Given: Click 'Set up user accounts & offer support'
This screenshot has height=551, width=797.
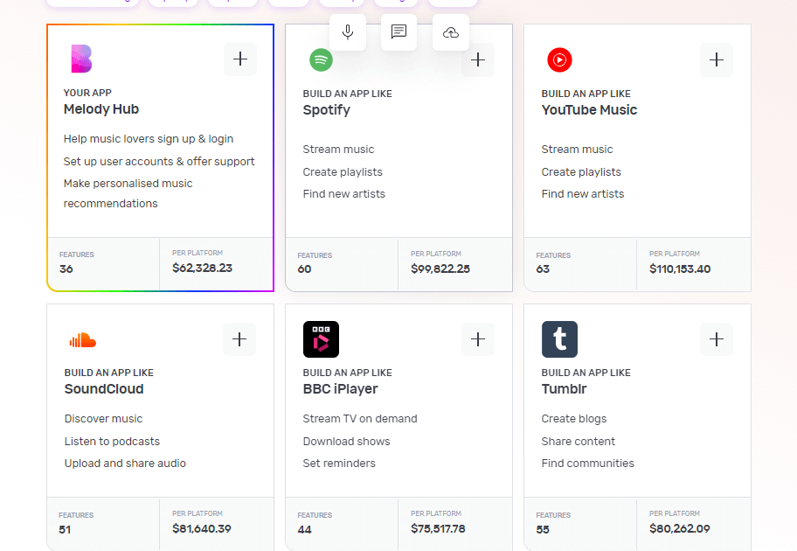Looking at the screenshot, I should coord(159,161).
